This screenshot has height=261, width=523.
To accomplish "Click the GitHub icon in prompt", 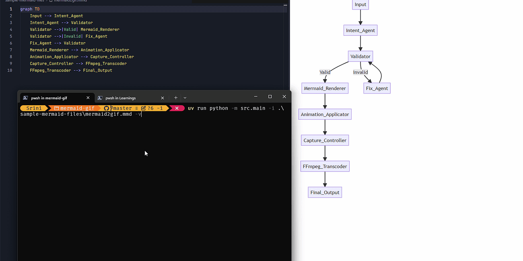I will pos(107,108).
